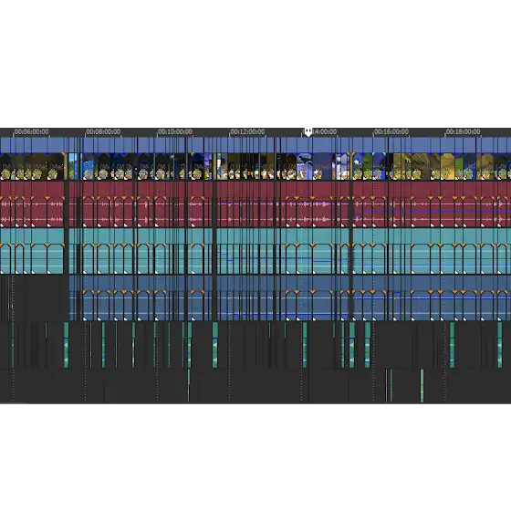Viewport: 511px width, 511px height.
Task: Select the golden yellow video clip before 00:18:00:00
Action: pos(447,166)
